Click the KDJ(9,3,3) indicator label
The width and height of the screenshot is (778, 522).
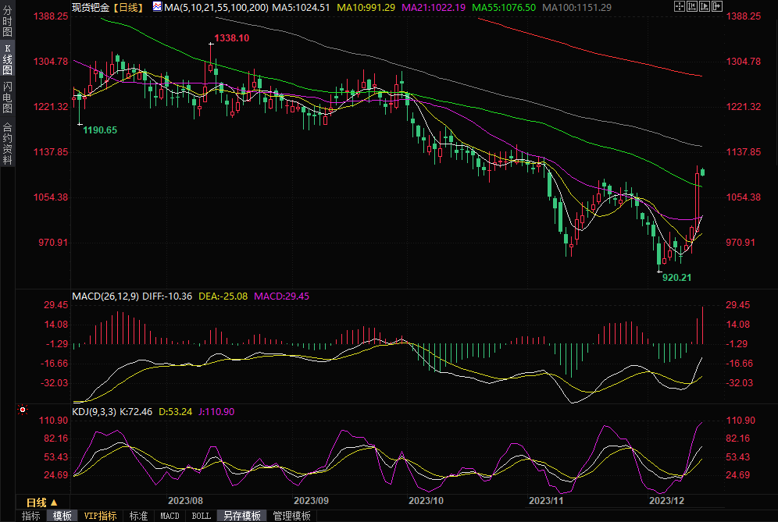94,412
